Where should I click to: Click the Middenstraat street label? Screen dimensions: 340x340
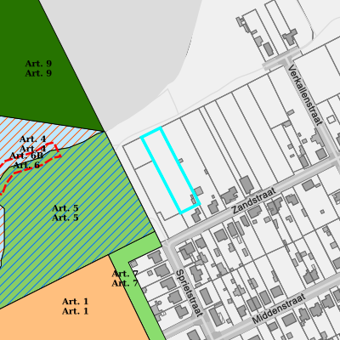click(279, 309)
